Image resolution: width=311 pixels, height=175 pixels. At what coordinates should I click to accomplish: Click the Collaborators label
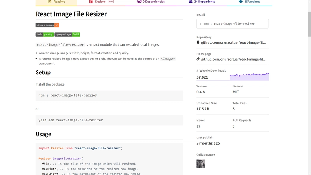[x=206, y=154]
